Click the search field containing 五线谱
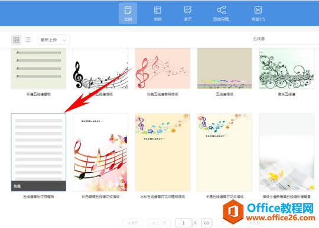The height and width of the screenshot is (228, 319). pos(286,39)
